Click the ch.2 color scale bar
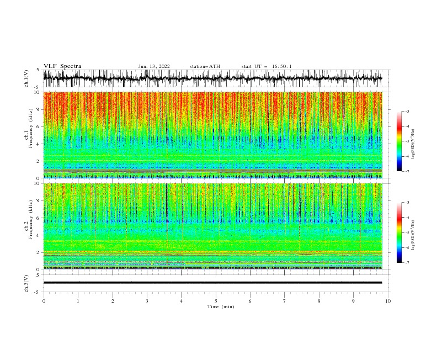Screen dimensions: 437x338 pos(399,233)
